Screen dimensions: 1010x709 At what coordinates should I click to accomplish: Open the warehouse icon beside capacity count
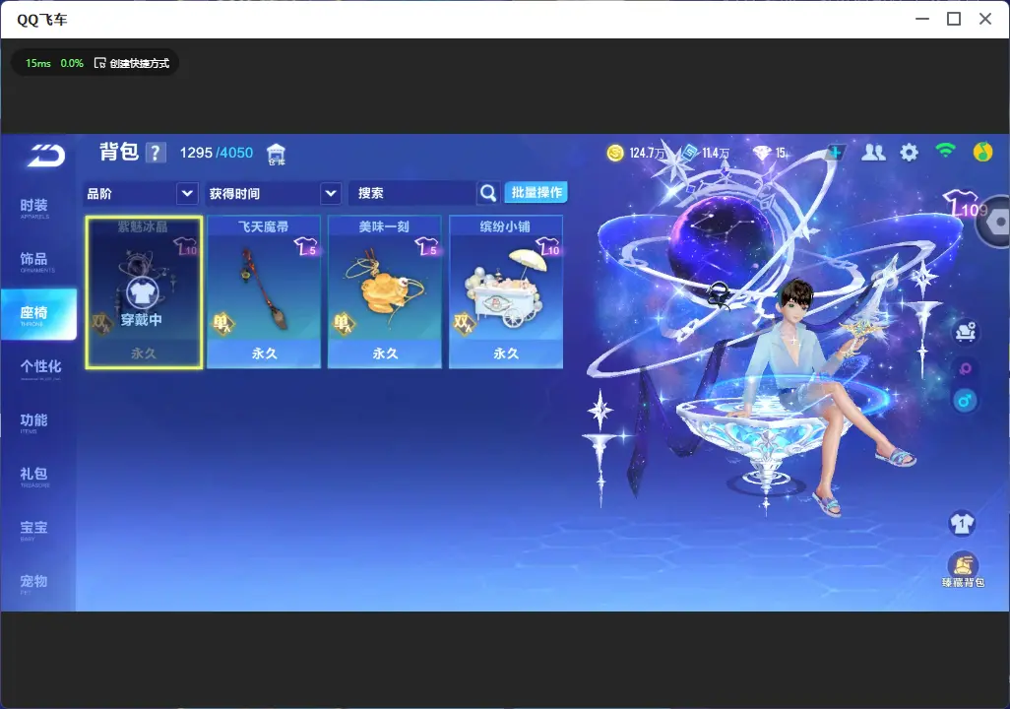[277, 154]
